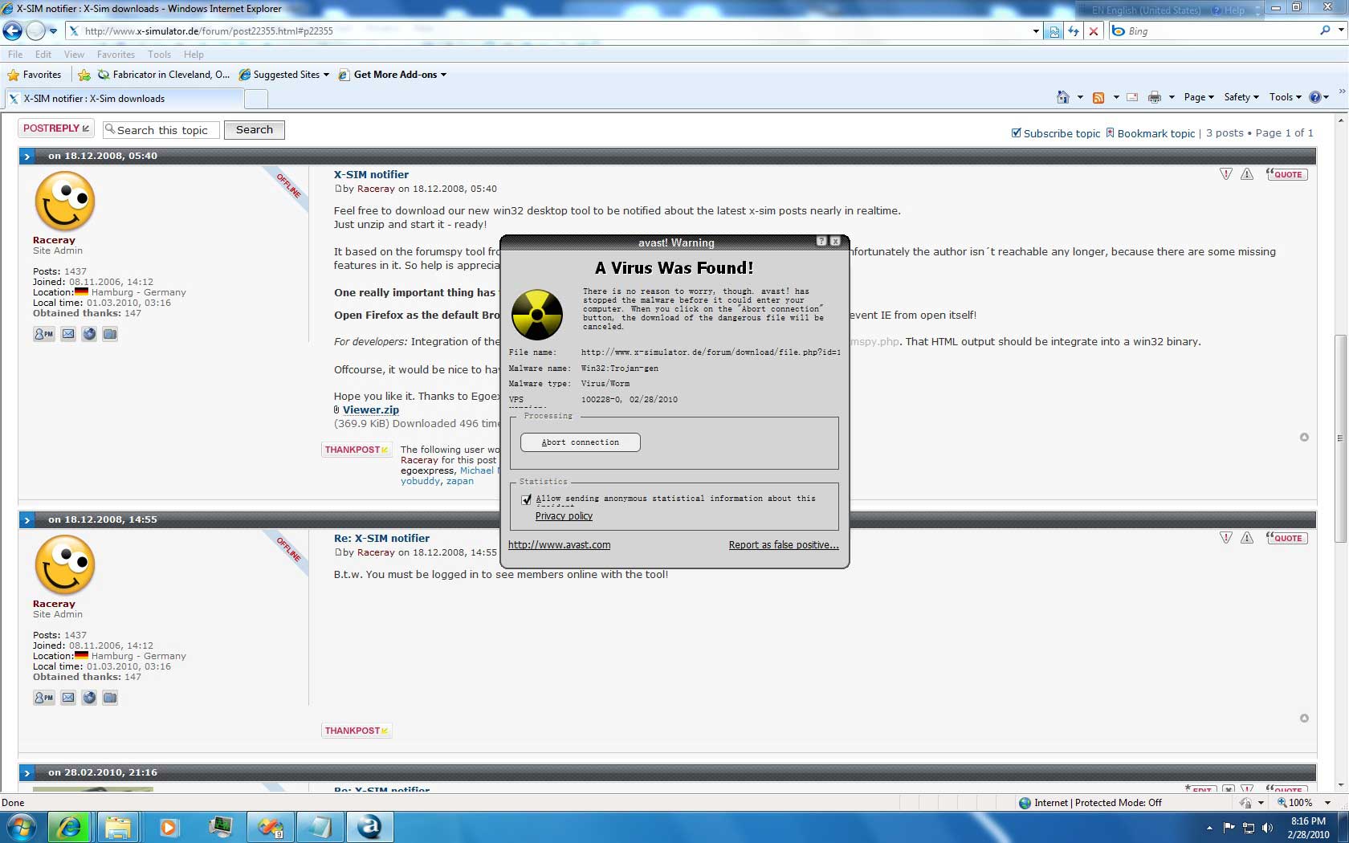Open the Bing search provider dropdown

pos(1341,31)
